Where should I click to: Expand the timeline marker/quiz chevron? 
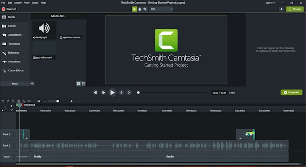click(x=12, y=110)
